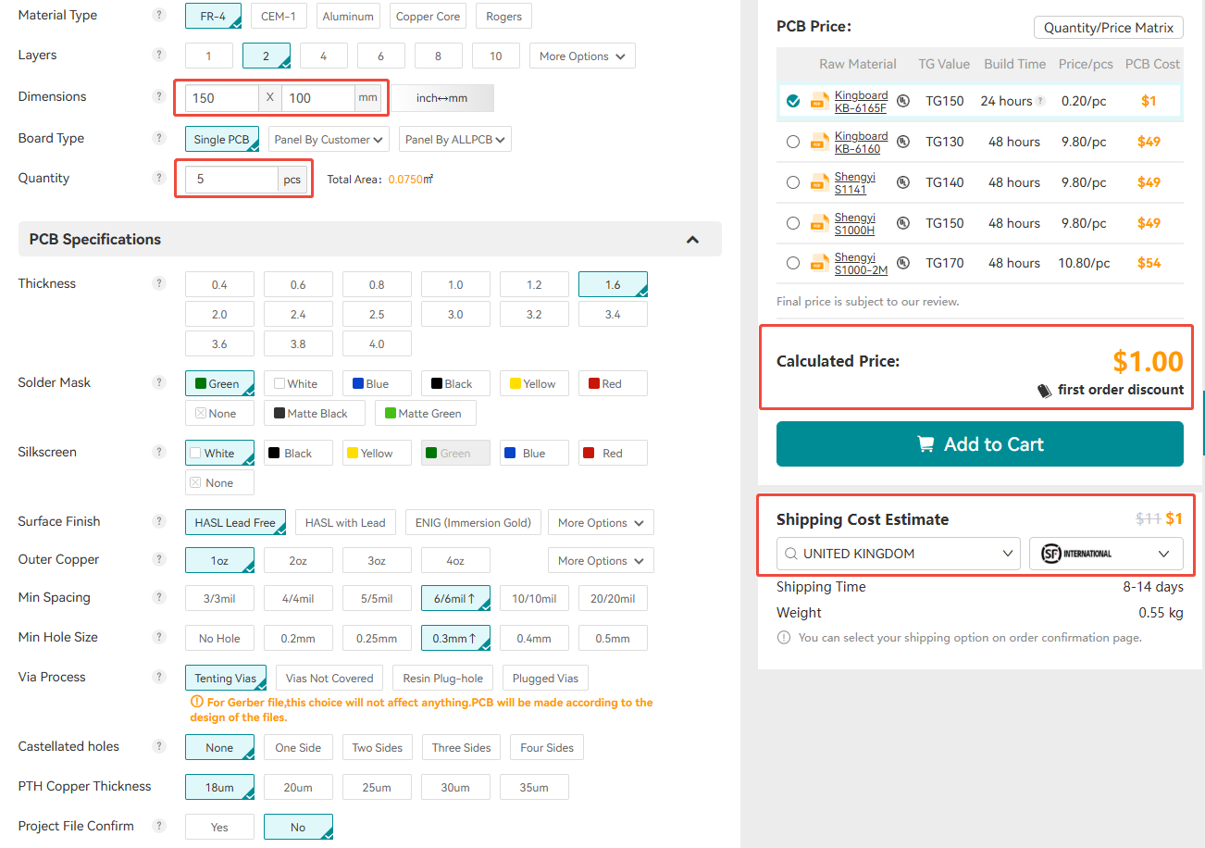1205x848 pixels.
Task: Click search icon in country selector
Action: pyautogui.click(x=790, y=554)
